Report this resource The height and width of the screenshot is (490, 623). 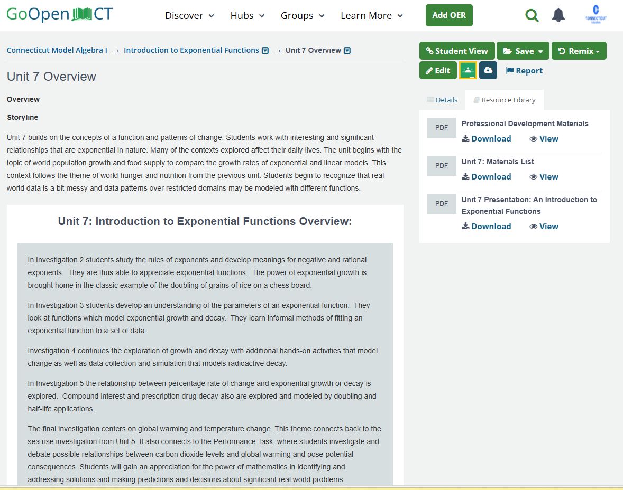point(524,71)
